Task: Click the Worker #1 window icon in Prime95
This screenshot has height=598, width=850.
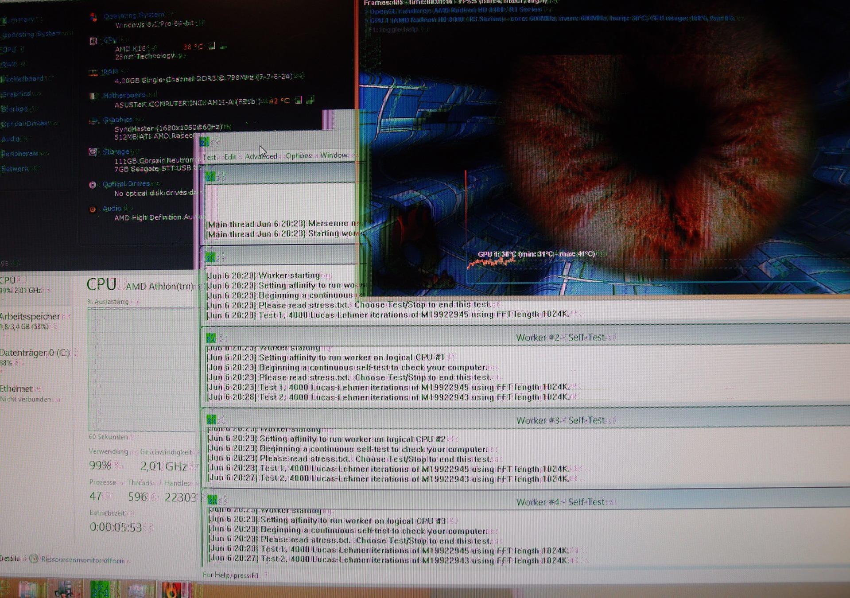Action: click(x=210, y=257)
